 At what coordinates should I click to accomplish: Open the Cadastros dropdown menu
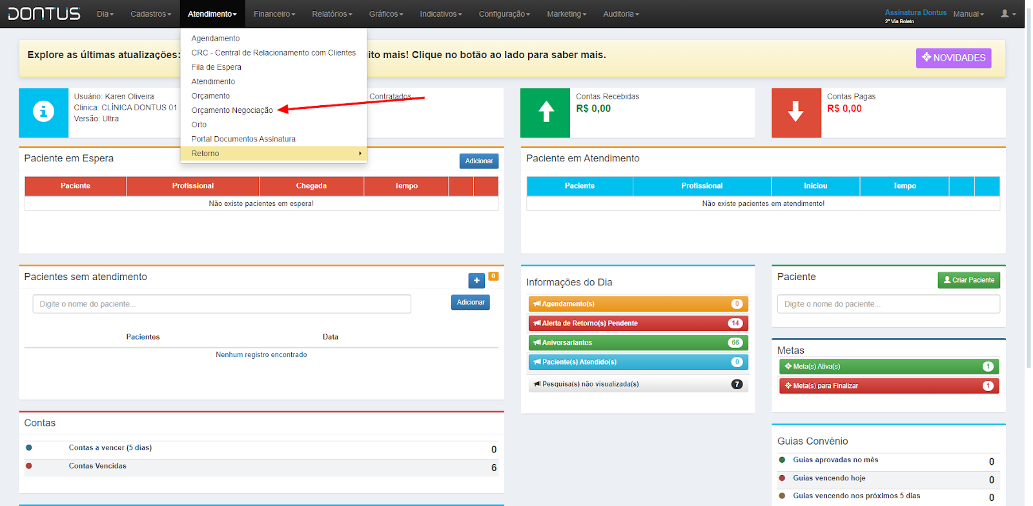151,14
